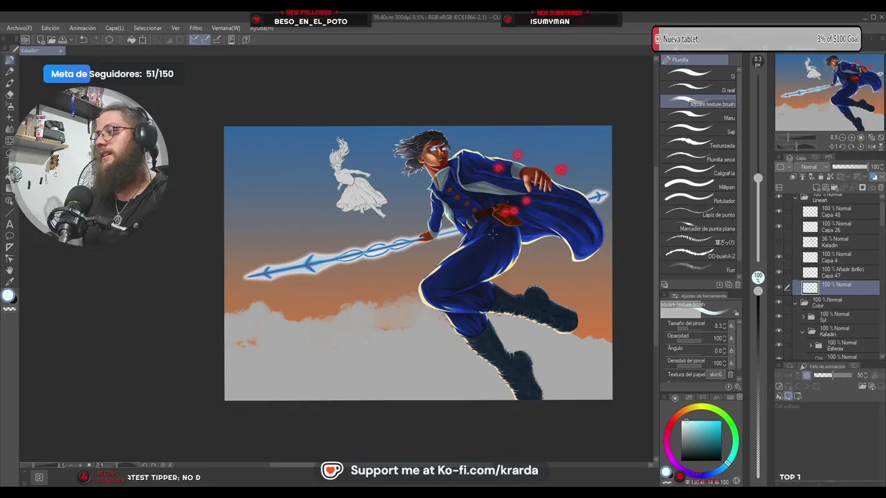Toggle visibility of the Syl folder

[779, 316]
